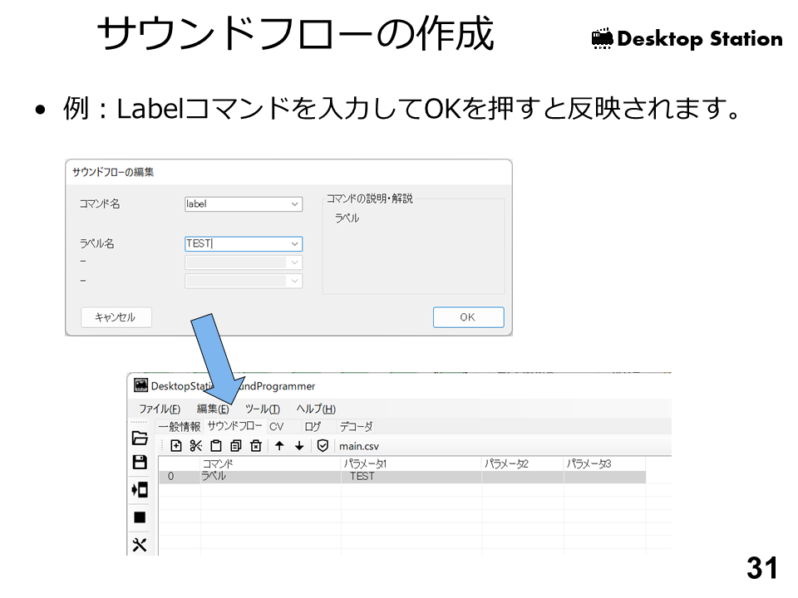Click the add new command icon
The height and width of the screenshot is (598, 798).
[176, 446]
